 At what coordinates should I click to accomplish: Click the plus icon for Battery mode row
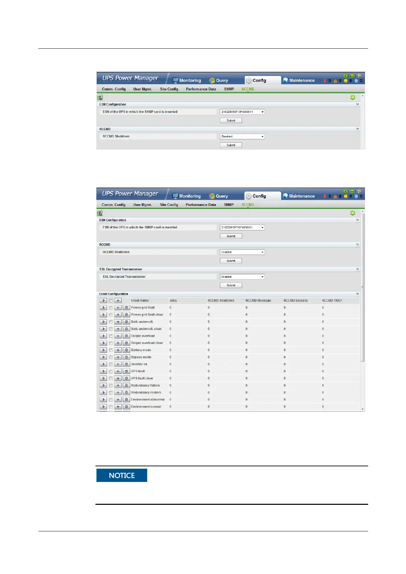coord(118,350)
